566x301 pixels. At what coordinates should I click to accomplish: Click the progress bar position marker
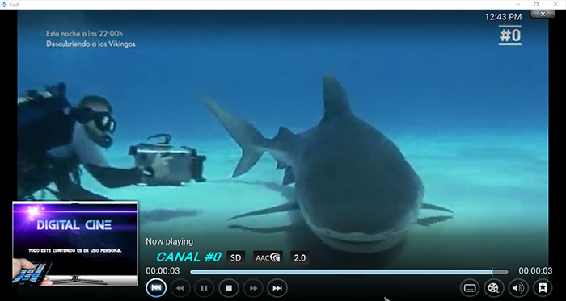click(492, 272)
